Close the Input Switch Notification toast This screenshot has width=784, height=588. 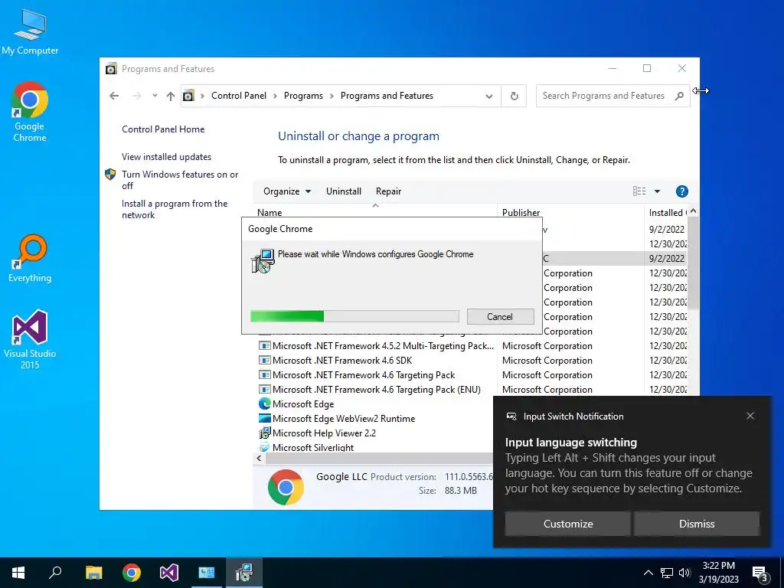750,416
